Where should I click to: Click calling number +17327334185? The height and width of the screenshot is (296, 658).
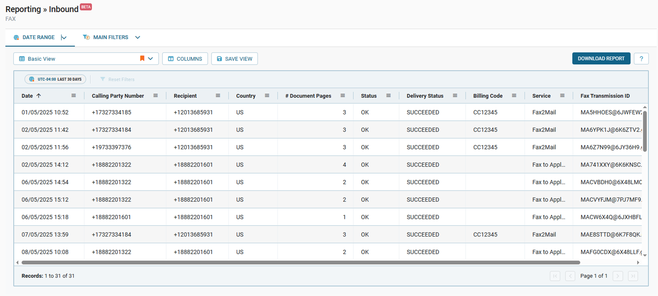tap(111, 112)
